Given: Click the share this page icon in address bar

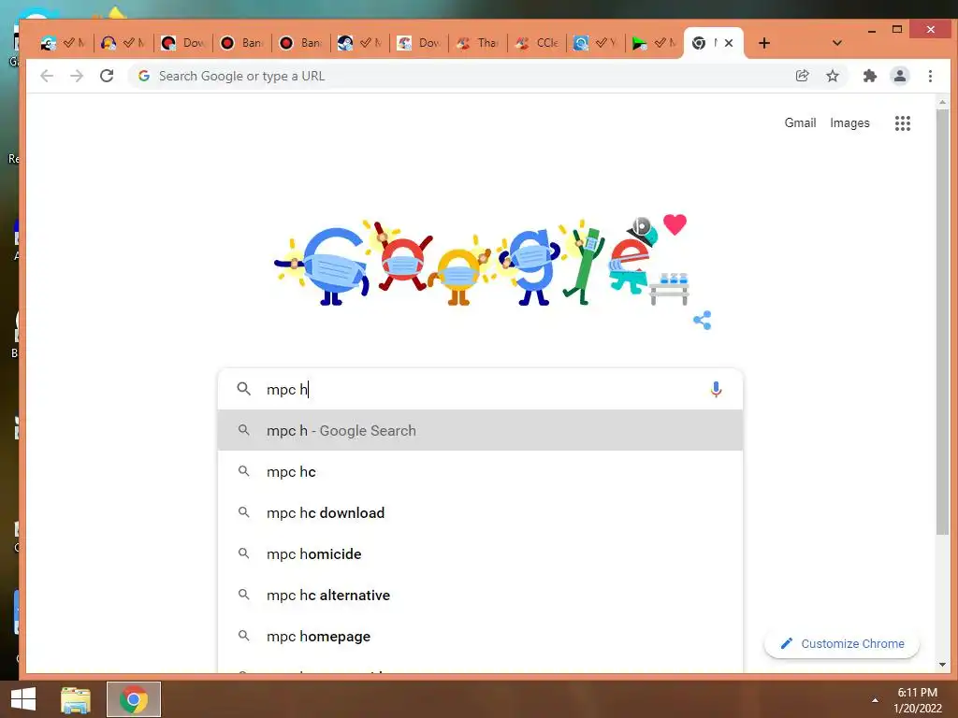Looking at the screenshot, I should point(802,76).
